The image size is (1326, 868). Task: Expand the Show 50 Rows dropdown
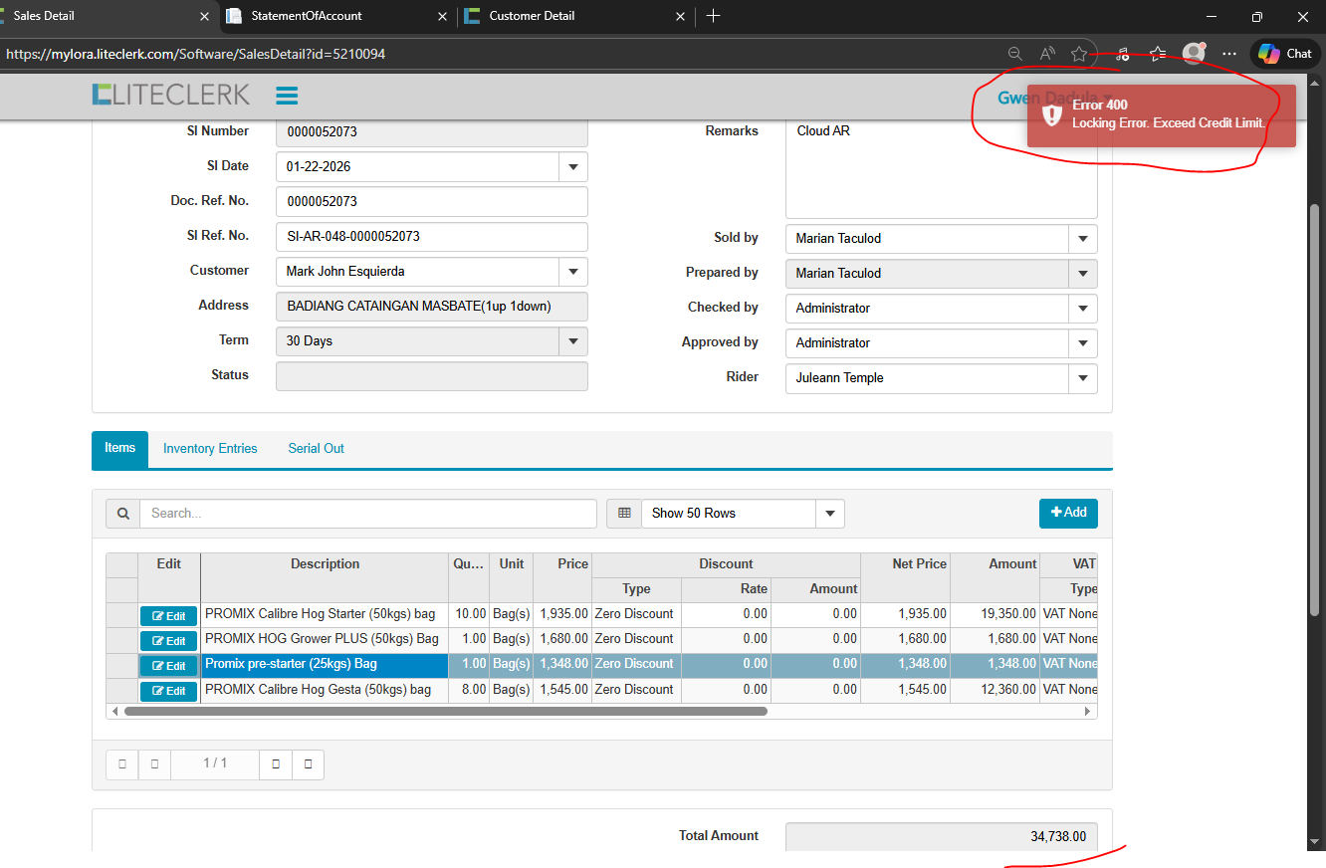coord(829,514)
